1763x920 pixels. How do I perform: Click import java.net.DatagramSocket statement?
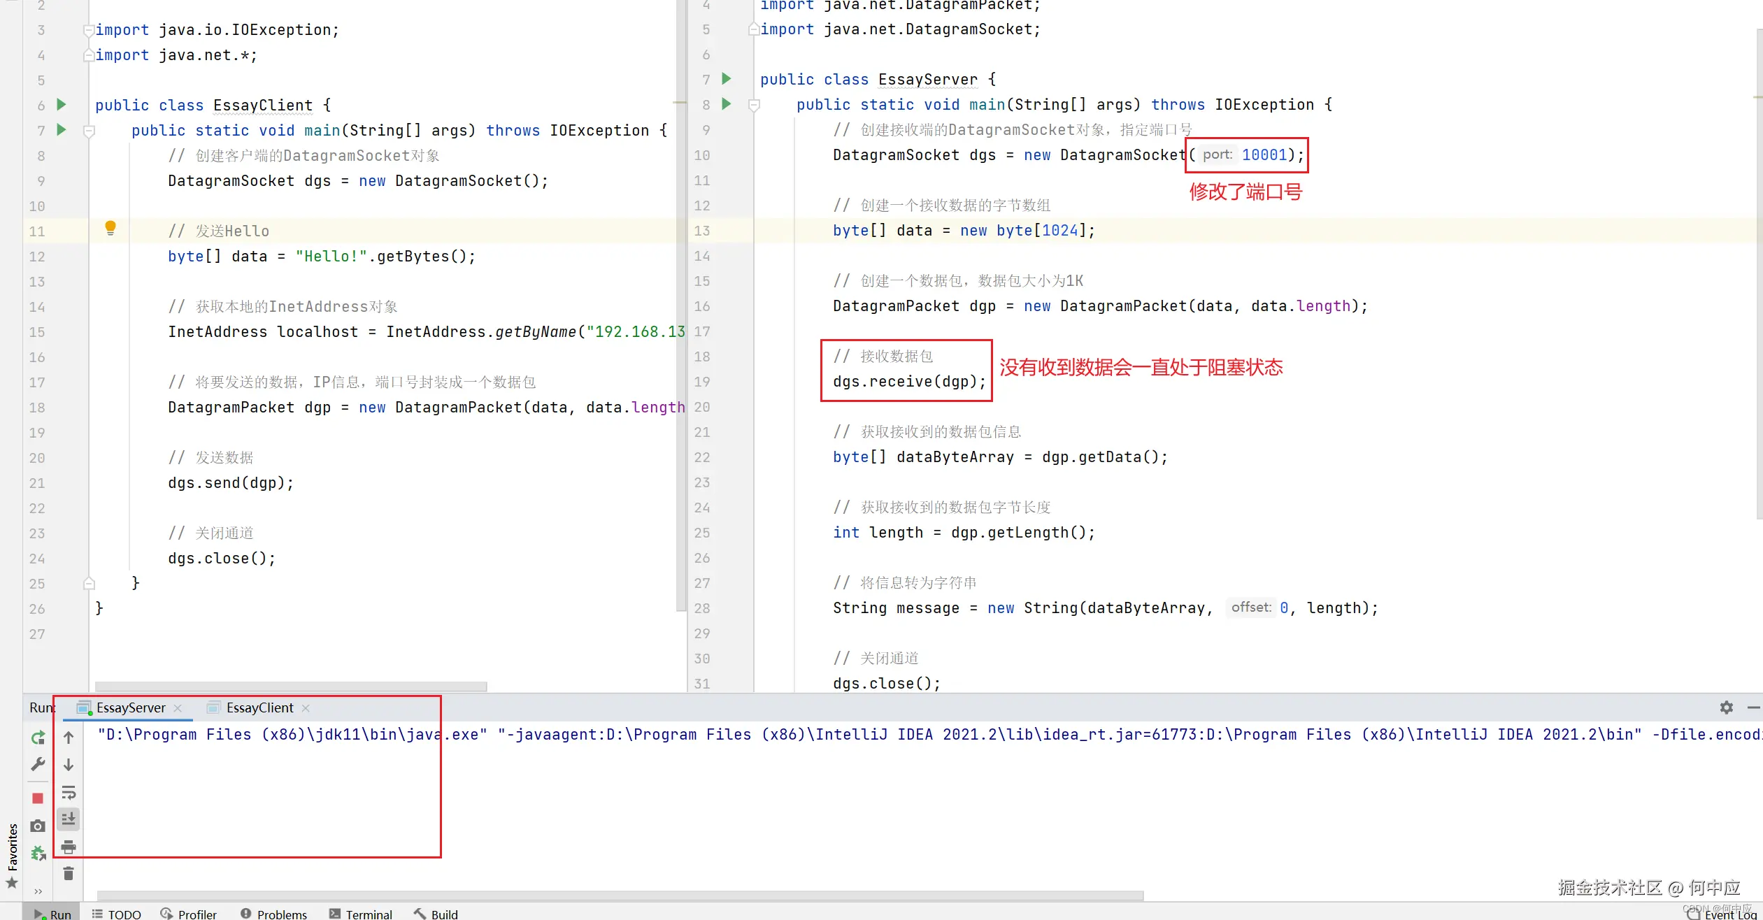point(901,29)
